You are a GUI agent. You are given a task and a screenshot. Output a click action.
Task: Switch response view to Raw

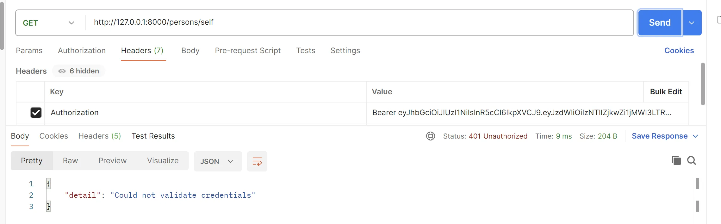pyautogui.click(x=70, y=161)
